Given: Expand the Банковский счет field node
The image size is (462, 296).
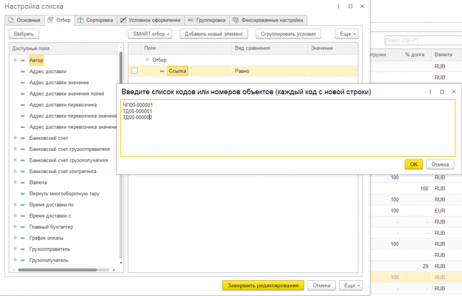Looking at the screenshot, I should [15, 138].
